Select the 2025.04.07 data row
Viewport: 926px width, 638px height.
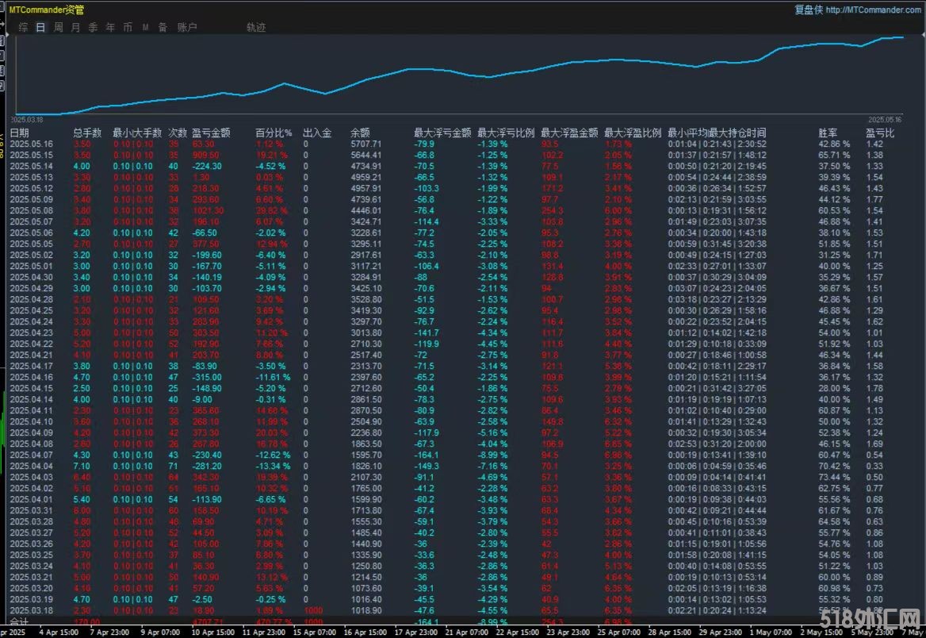pyautogui.click(x=32, y=455)
